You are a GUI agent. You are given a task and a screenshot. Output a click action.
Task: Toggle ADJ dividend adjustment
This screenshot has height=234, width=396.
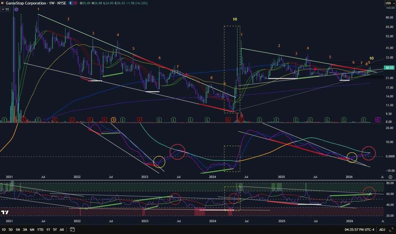(x=382, y=229)
